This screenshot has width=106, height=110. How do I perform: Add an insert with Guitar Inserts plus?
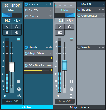(x=50, y=4)
